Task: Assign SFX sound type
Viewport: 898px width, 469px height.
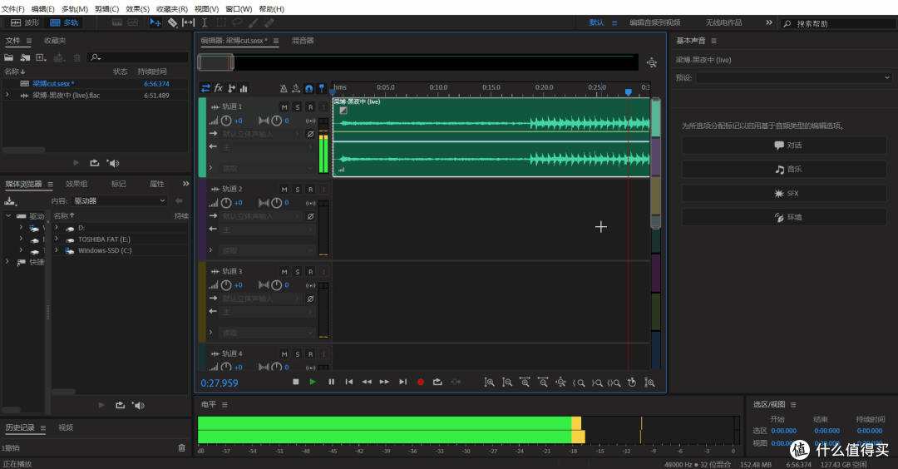Action: click(x=784, y=194)
